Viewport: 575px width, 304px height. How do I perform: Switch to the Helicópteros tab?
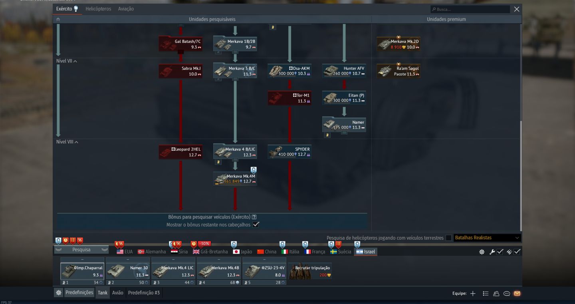point(98,9)
